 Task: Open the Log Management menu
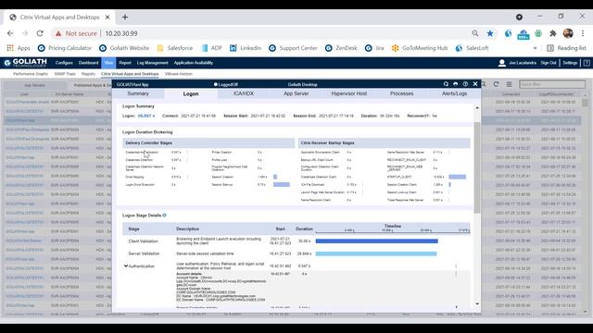152,63
